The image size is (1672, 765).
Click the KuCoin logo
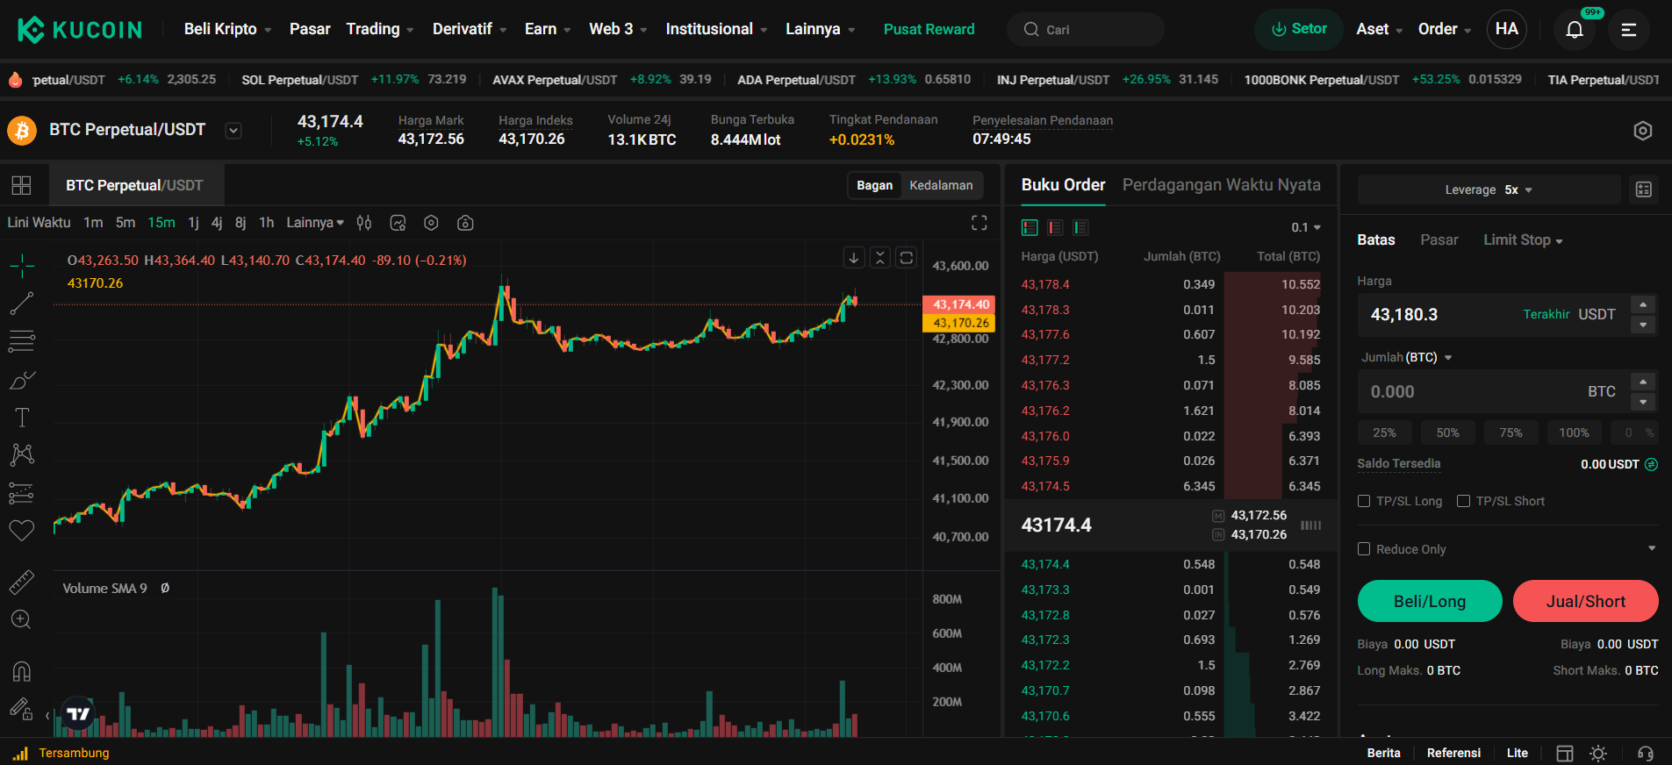coord(80,30)
